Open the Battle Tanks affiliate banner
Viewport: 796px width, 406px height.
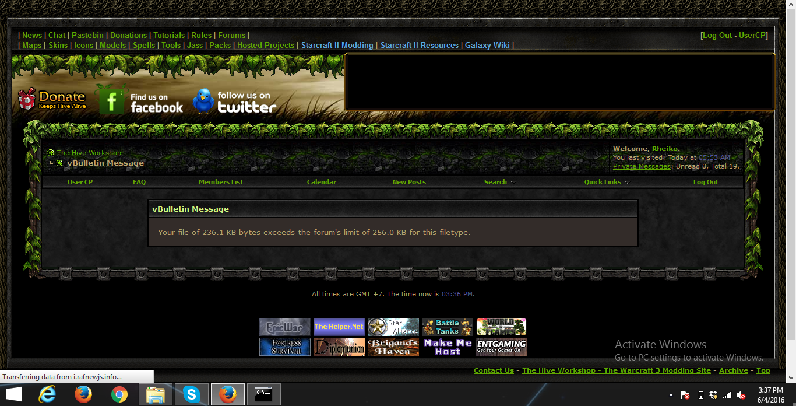click(448, 327)
